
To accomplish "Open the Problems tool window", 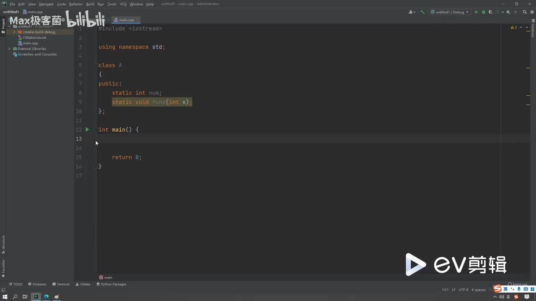I will [37, 284].
